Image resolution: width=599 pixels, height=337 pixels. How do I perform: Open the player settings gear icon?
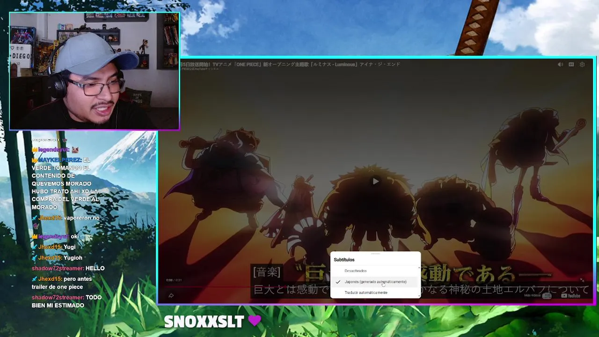tap(582, 65)
